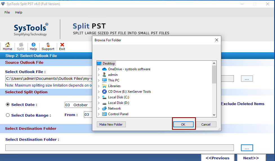The image size is (275, 161).
Task: Browse for Outlook file with ... button
Action: (247, 79)
